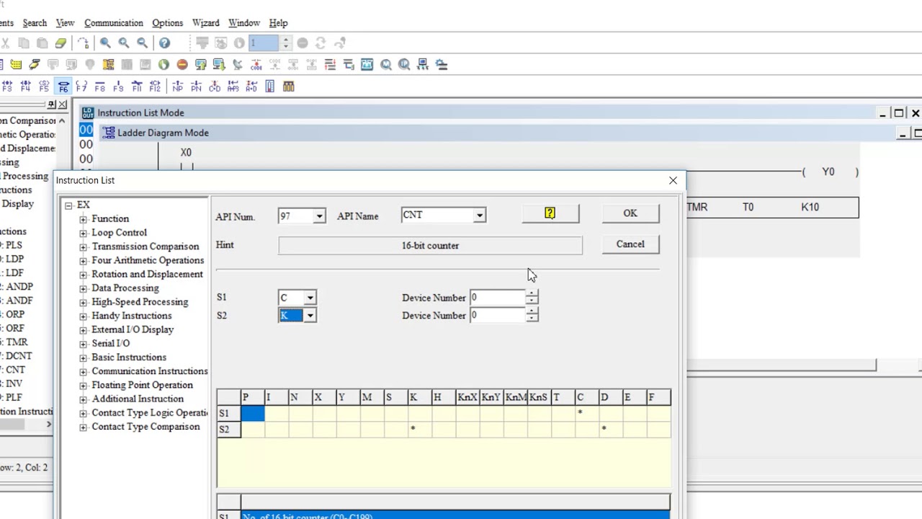Collapse the EX root tree node

click(68, 205)
